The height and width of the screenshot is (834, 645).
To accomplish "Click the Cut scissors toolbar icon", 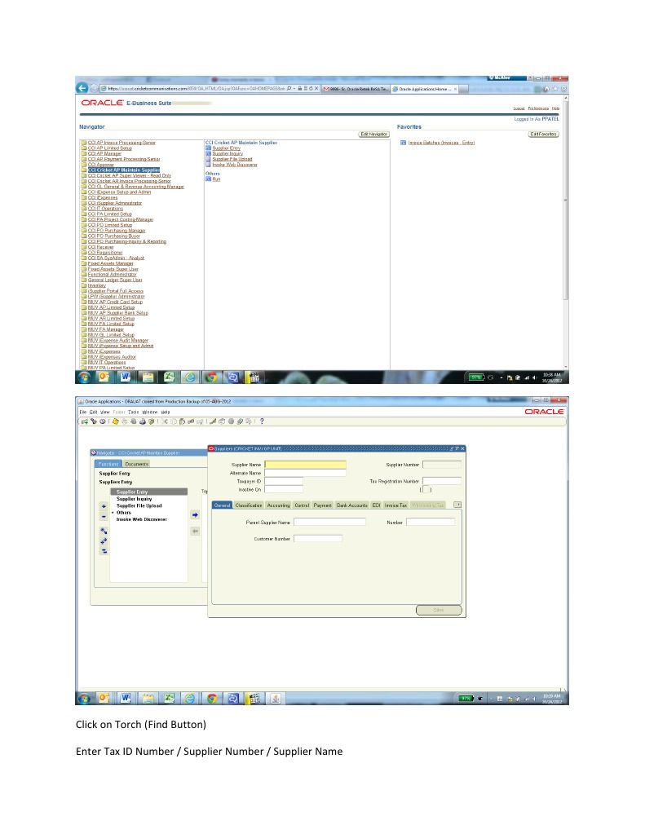I will pyautogui.click(x=165, y=421).
